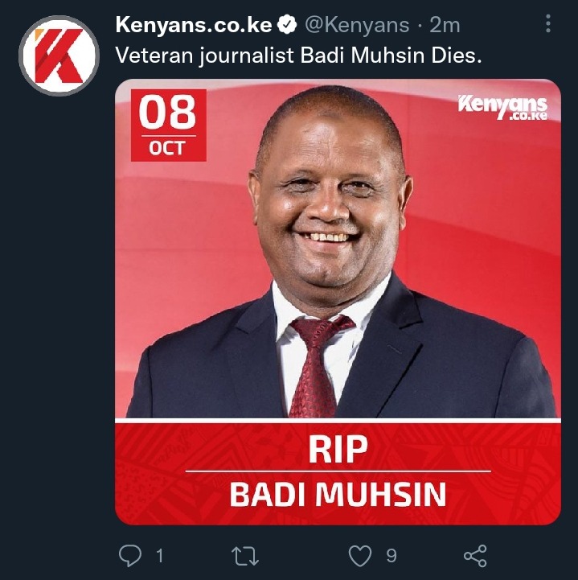
Task: Click the like count number 9
Action: (391, 556)
